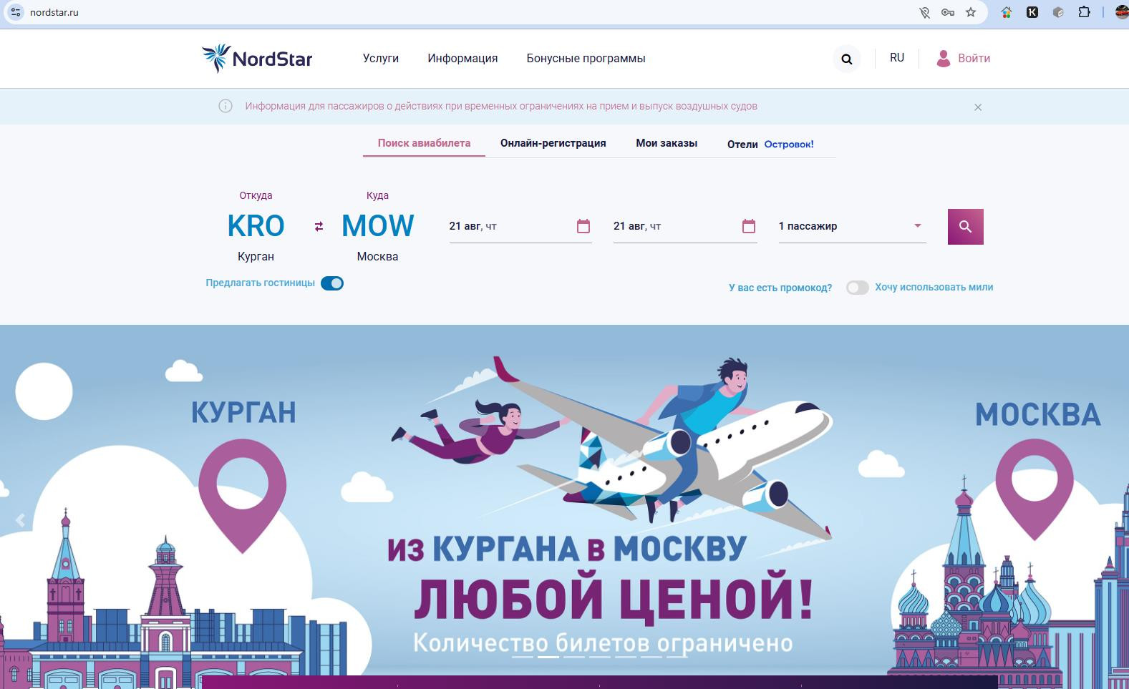Enable Хочу использовать мили toggle

(858, 288)
